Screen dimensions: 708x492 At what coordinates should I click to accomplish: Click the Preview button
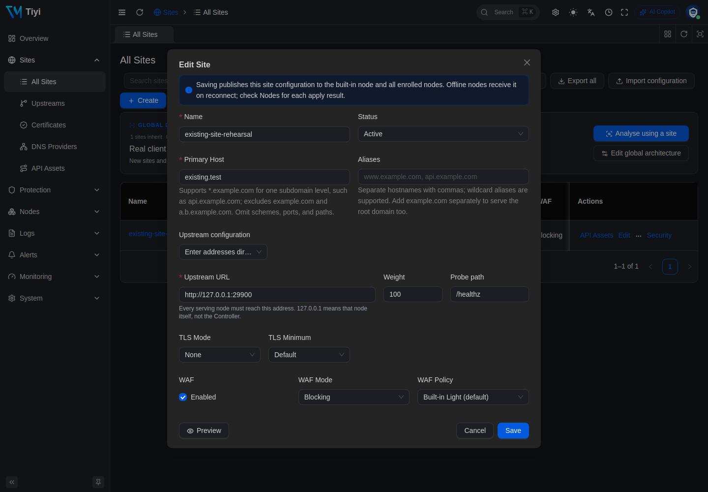[x=204, y=430]
